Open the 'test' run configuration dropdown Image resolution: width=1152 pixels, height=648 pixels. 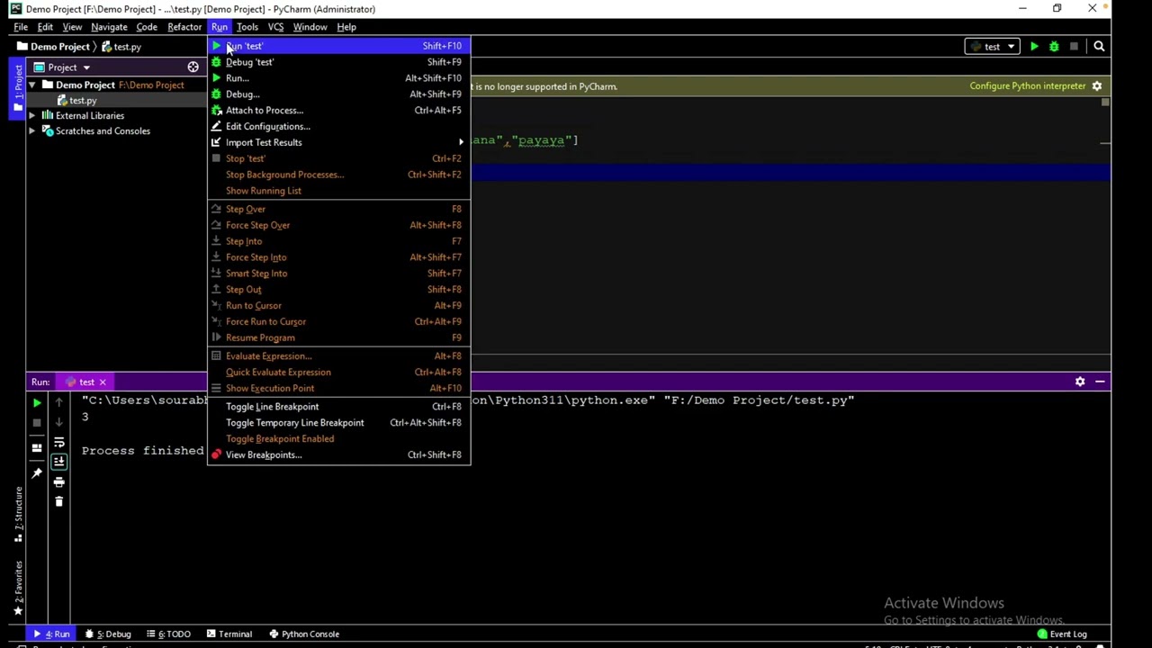993,47
